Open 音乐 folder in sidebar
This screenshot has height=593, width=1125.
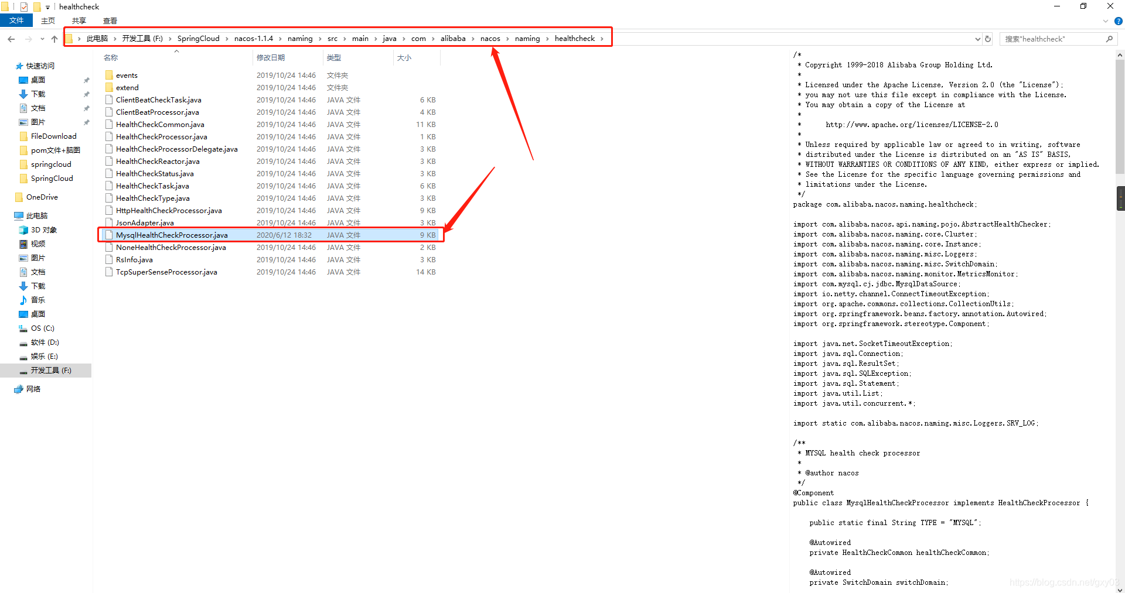(x=38, y=300)
